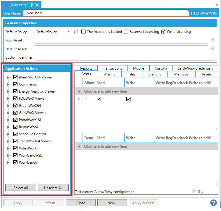Click the tag browse icon for Root Asset

point(212,40)
